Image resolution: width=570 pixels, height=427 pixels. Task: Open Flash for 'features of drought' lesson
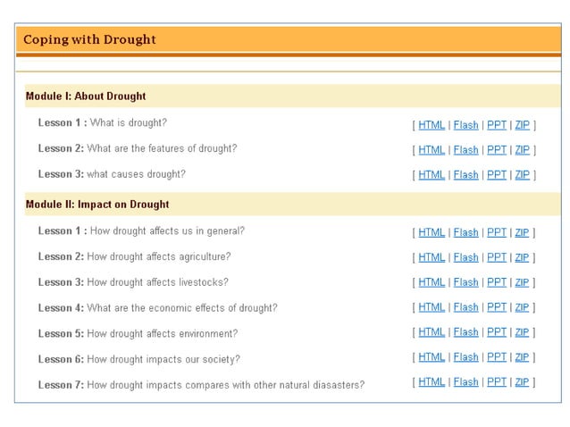[x=465, y=150]
